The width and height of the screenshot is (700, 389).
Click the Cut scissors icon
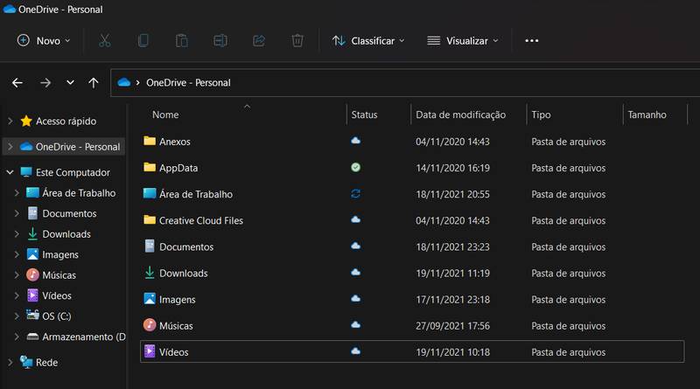coord(104,40)
